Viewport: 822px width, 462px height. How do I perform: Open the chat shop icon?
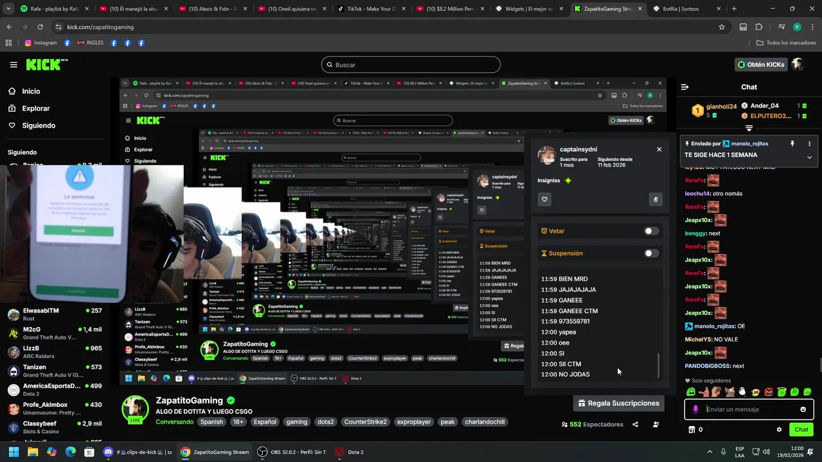pos(692,430)
